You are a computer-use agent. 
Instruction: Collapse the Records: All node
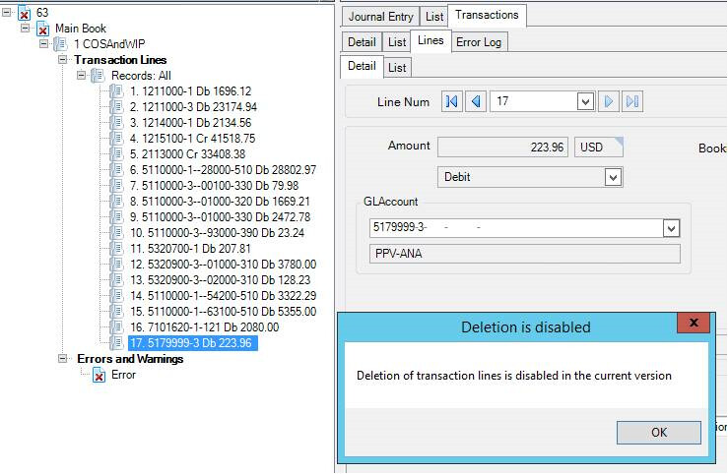pos(81,75)
